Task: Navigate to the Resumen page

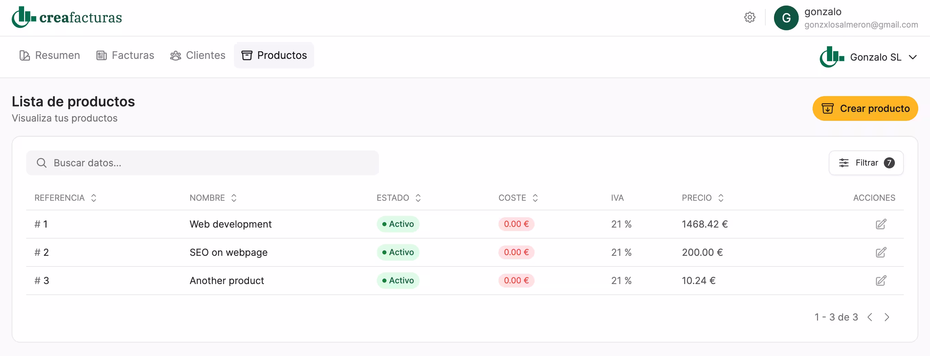Action: [x=50, y=55]
